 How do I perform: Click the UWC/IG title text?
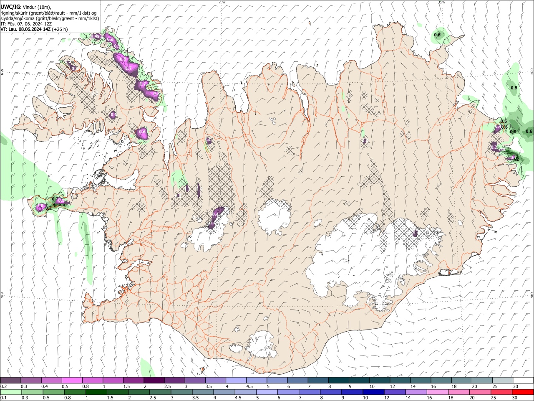10,7
